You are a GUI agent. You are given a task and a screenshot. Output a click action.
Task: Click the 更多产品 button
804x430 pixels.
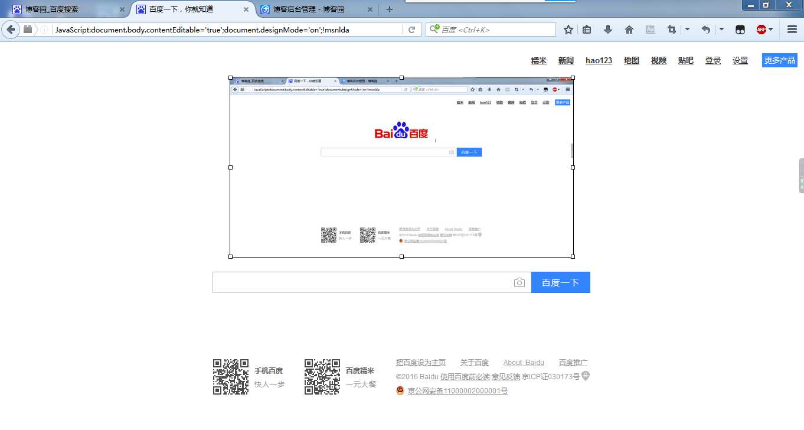click(x=780, y=60)
